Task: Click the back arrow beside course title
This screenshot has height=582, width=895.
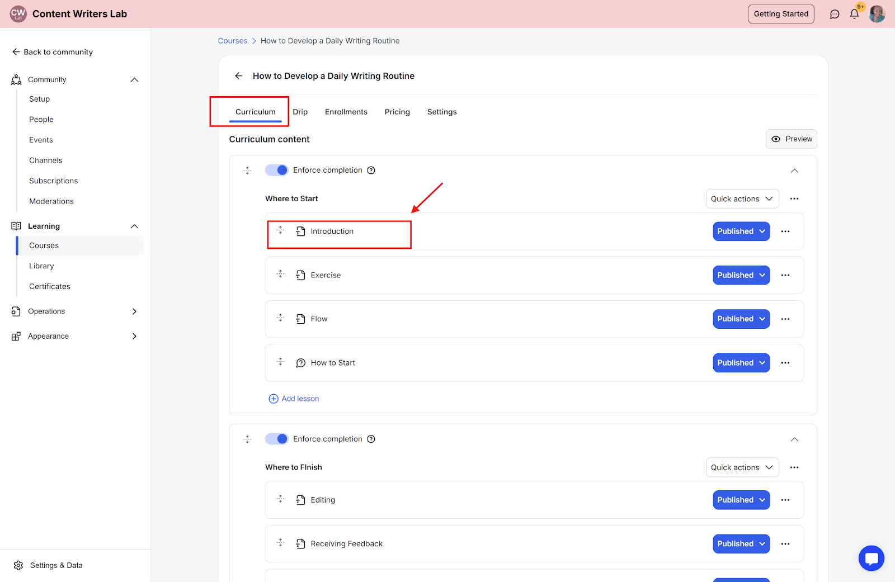Action: coord(239,76)
